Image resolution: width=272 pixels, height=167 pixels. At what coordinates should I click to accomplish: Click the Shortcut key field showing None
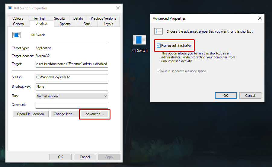point(72,87)
